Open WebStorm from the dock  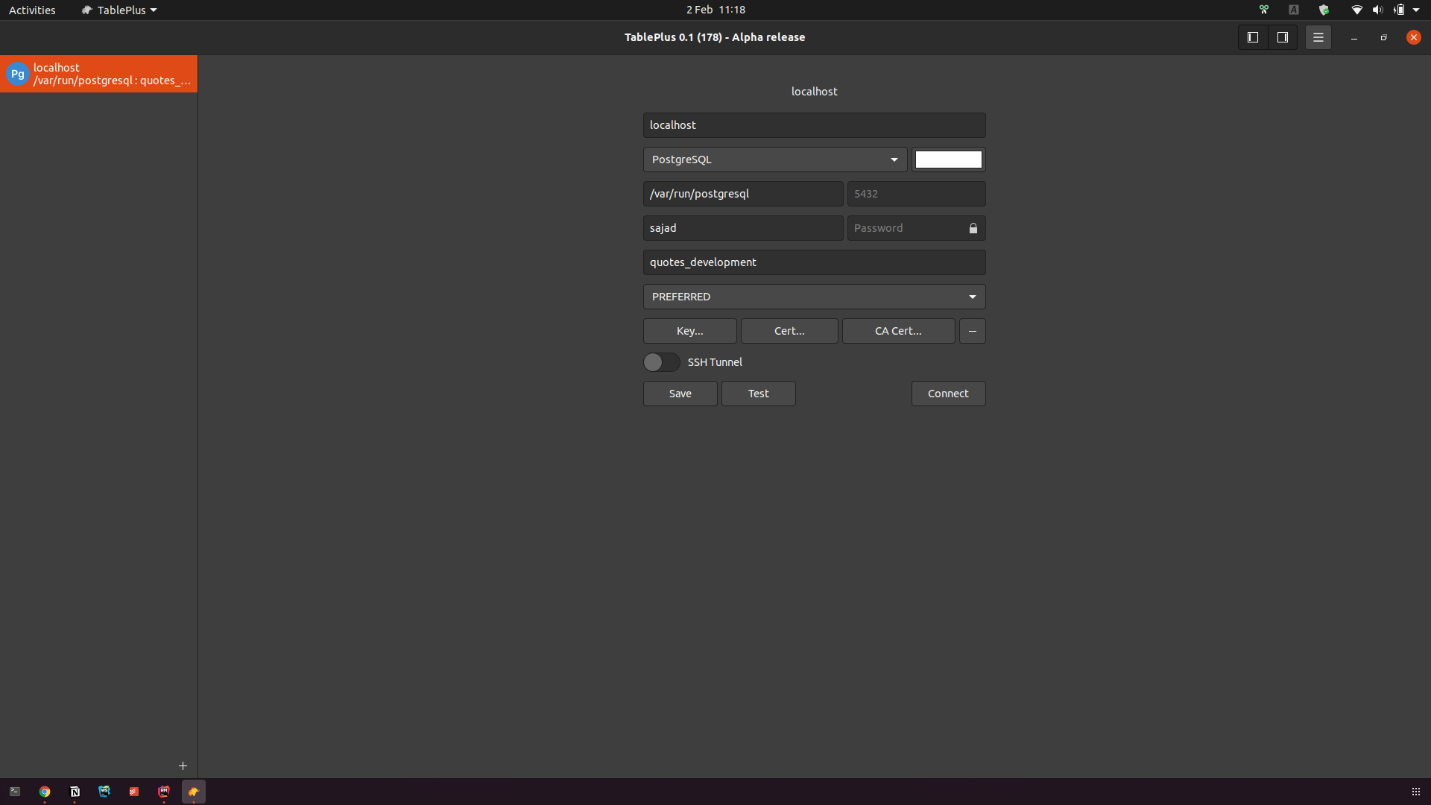click(104, 792)
